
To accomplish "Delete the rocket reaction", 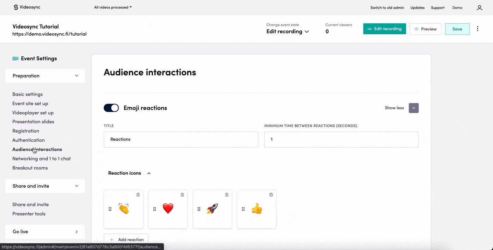I will tap(227, 195).
